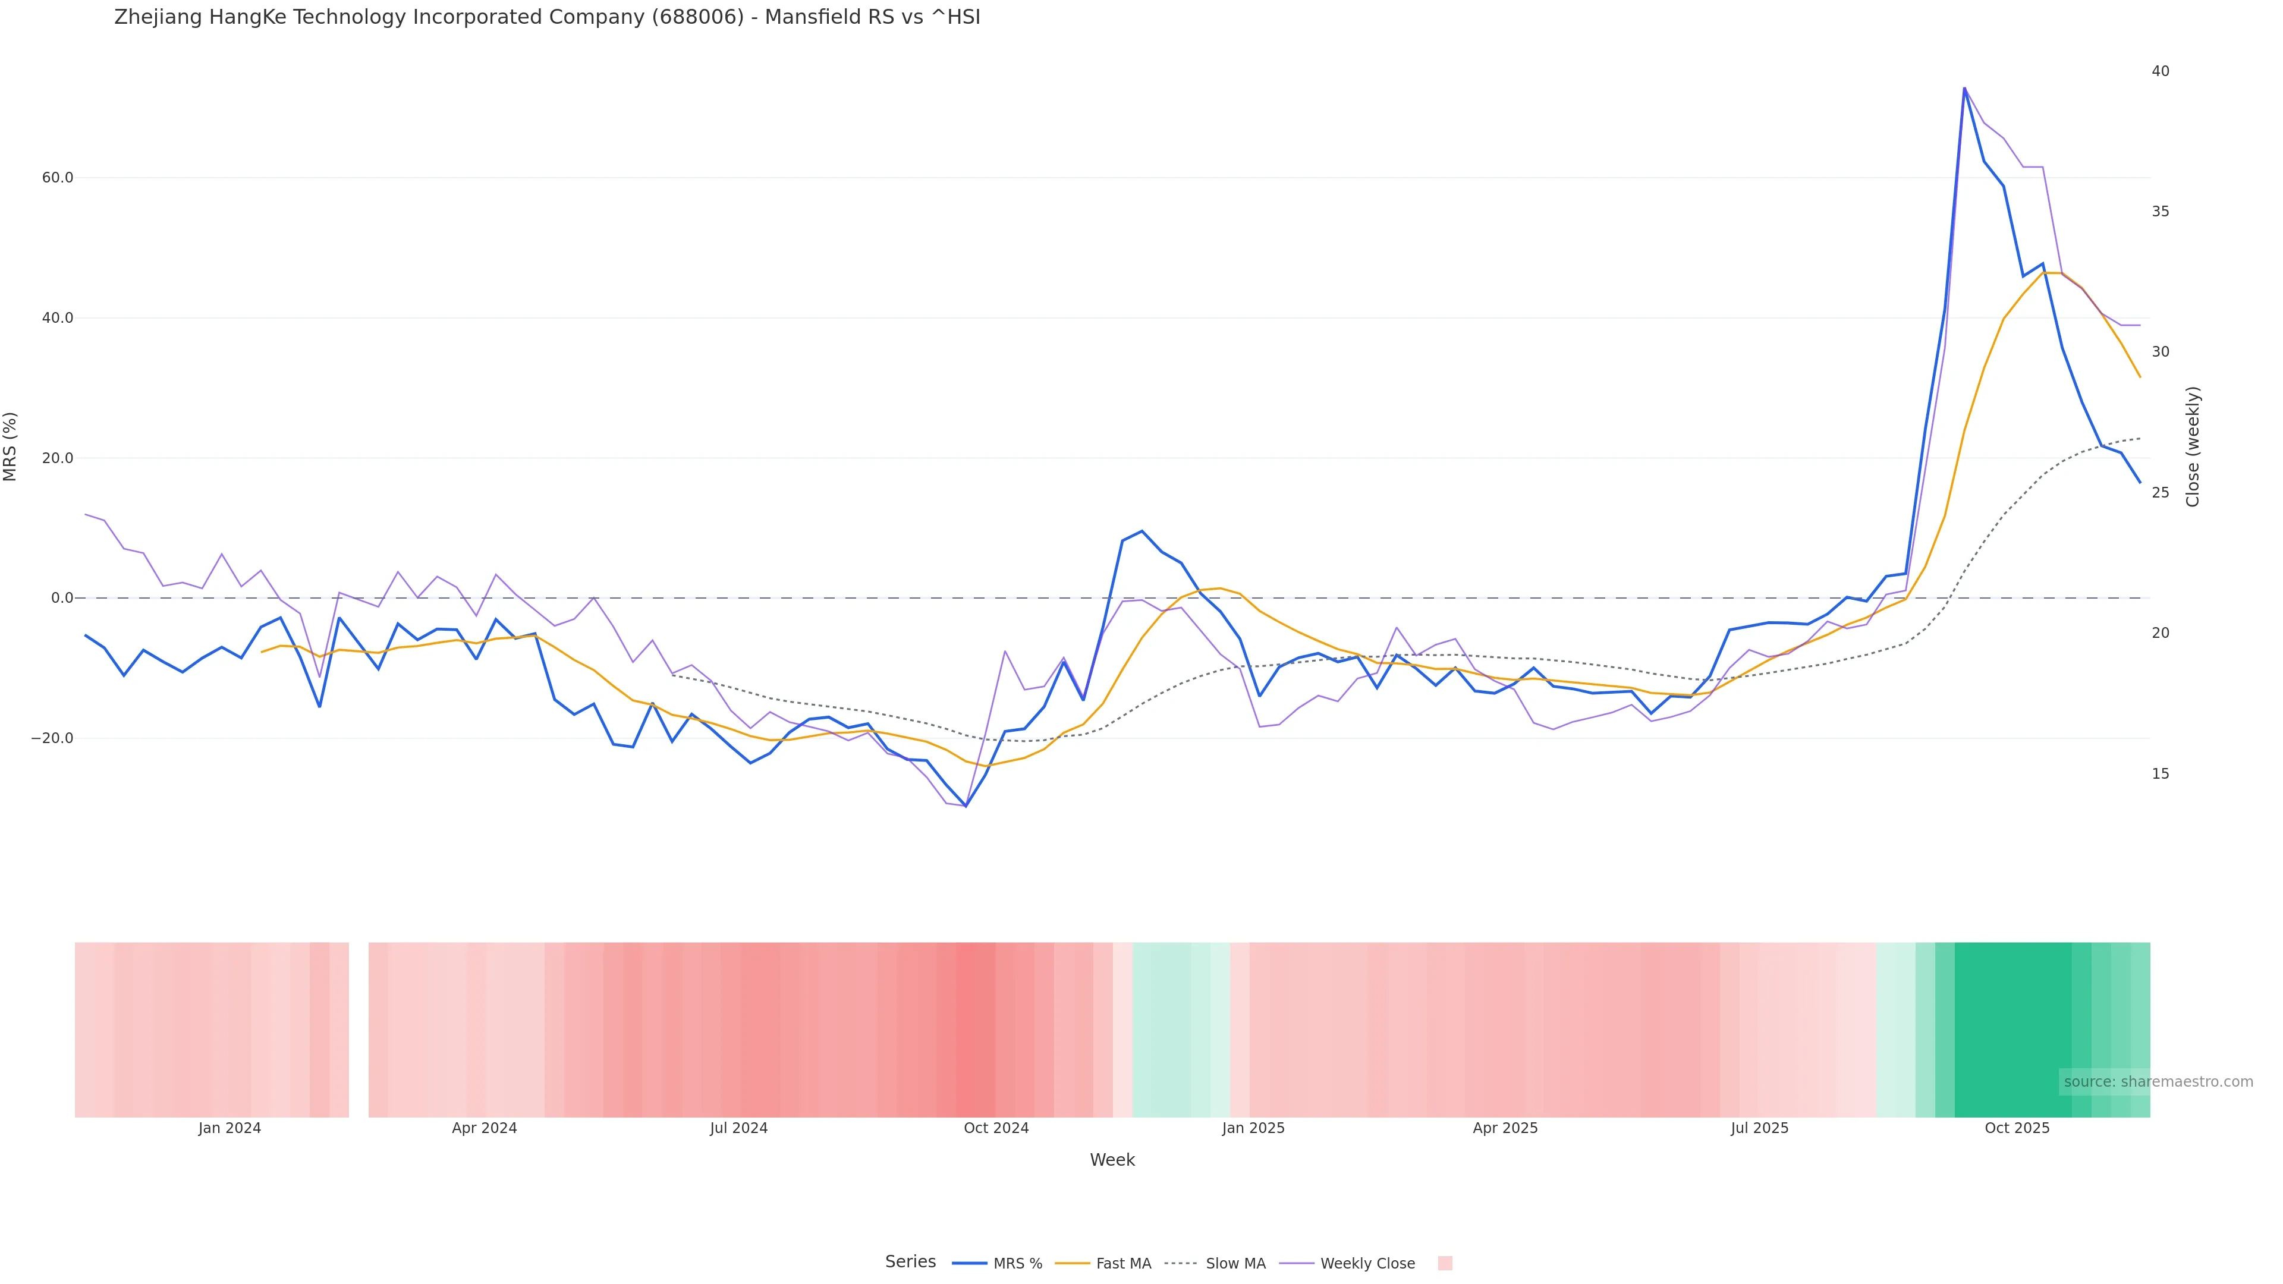Select the Oct 2025 x-axis tick label
The image size is (2283, 1284).
coord(2016,1128)
